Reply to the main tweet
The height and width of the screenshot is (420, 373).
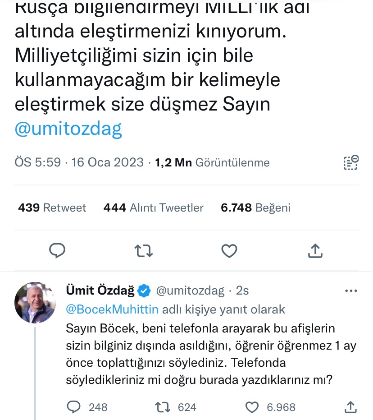(57, 250)
